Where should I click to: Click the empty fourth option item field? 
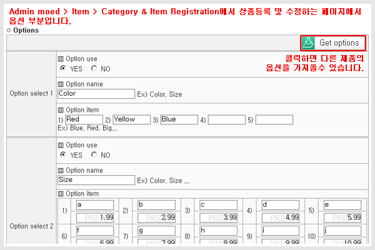227,119
